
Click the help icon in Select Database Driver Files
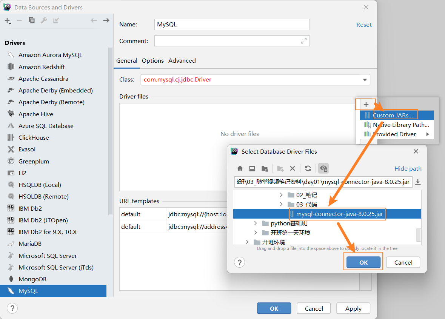[240, 262]
